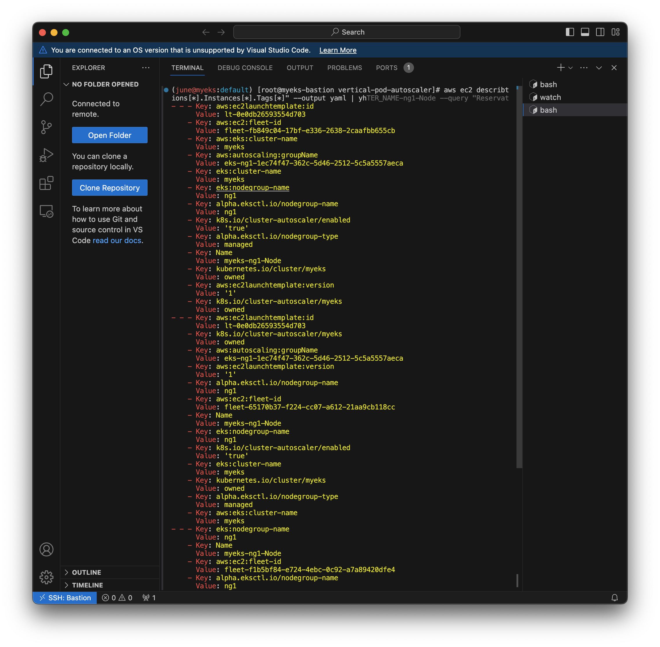Click the notifications bell in status bar

tap(614, 598)
